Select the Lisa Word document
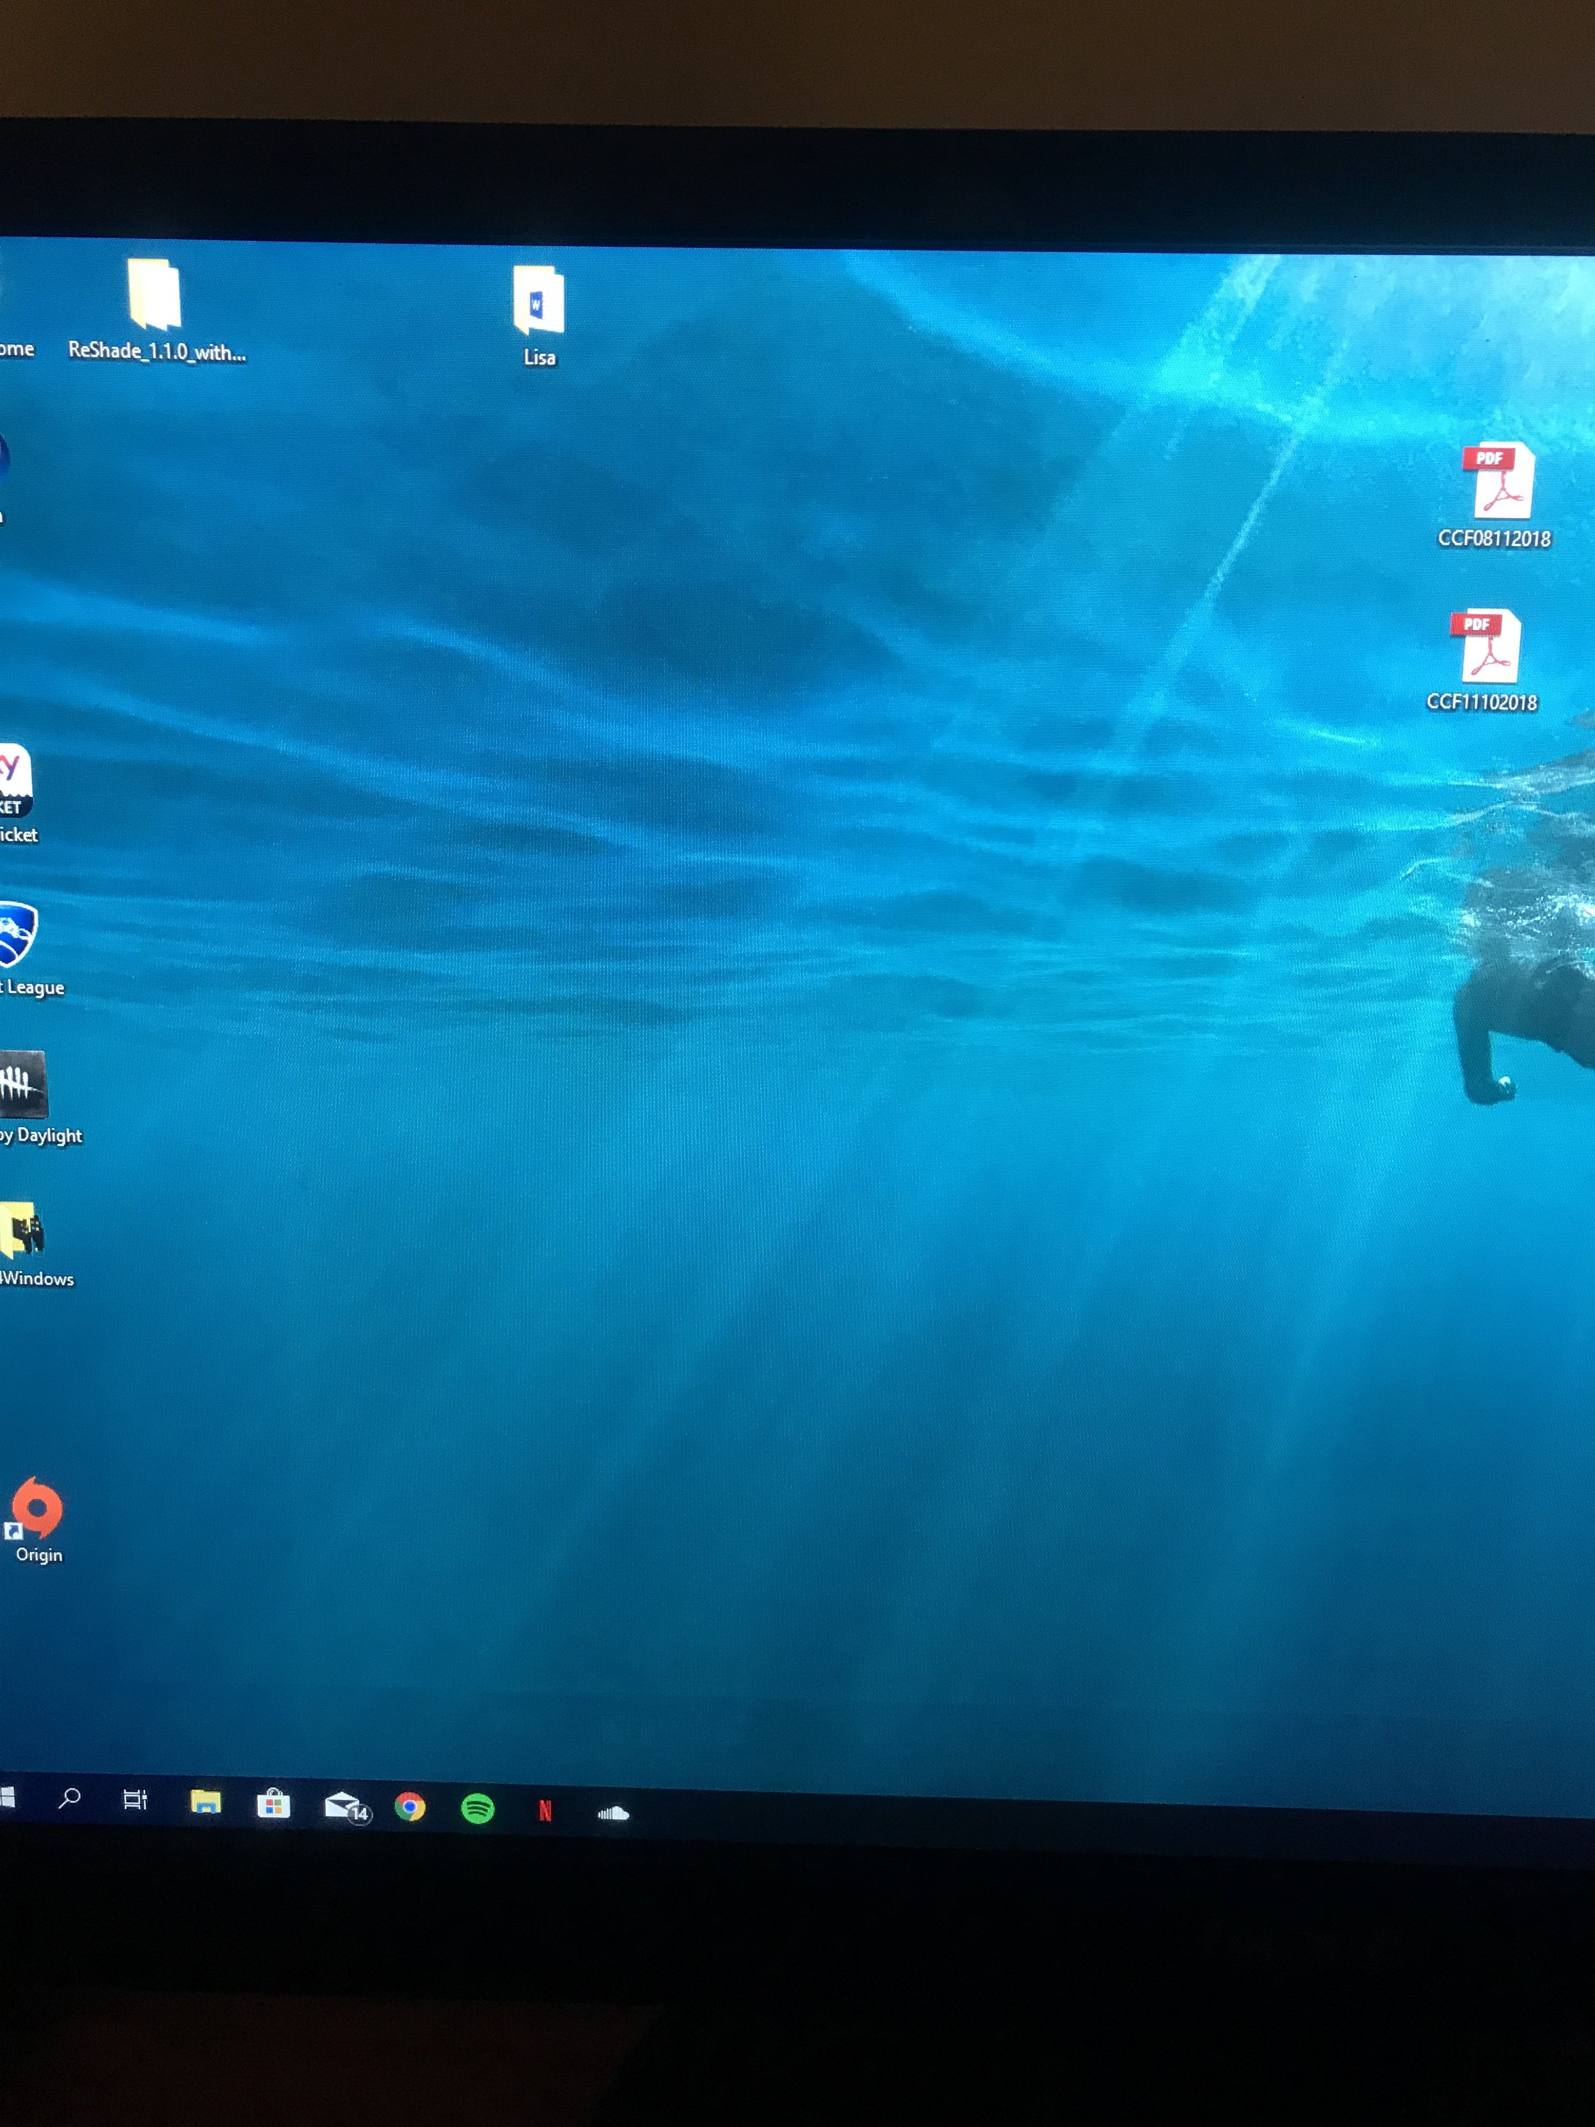The height and width of the screenshot is (2127, 1595). click(x=539, y=302)
